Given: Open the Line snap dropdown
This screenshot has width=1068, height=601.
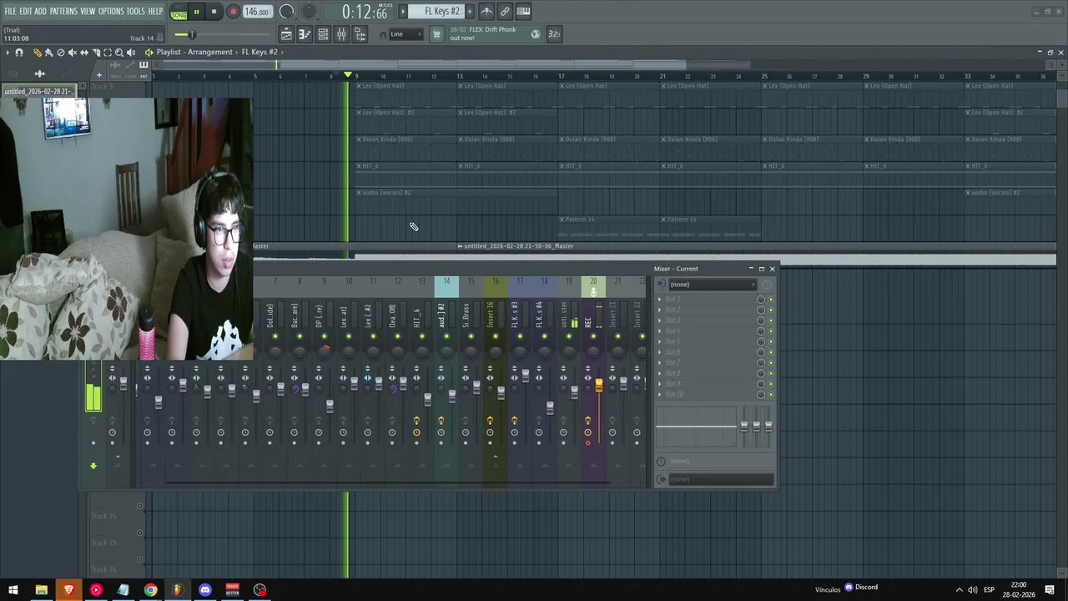Looking at the screenshot, I should pyautogui.click(x=406, y=34).
